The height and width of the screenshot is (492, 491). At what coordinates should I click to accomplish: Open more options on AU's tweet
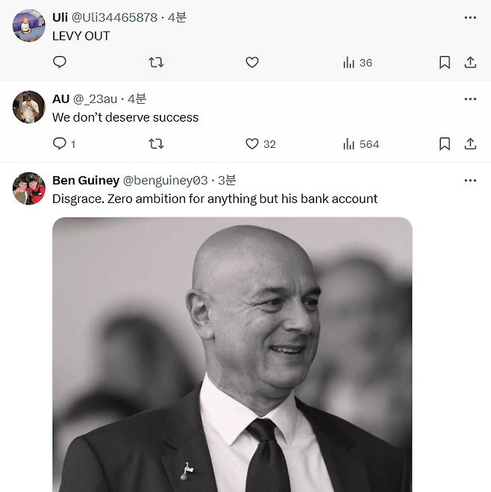[470, 99]
